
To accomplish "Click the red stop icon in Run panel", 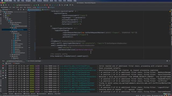I will coord(3,66).
